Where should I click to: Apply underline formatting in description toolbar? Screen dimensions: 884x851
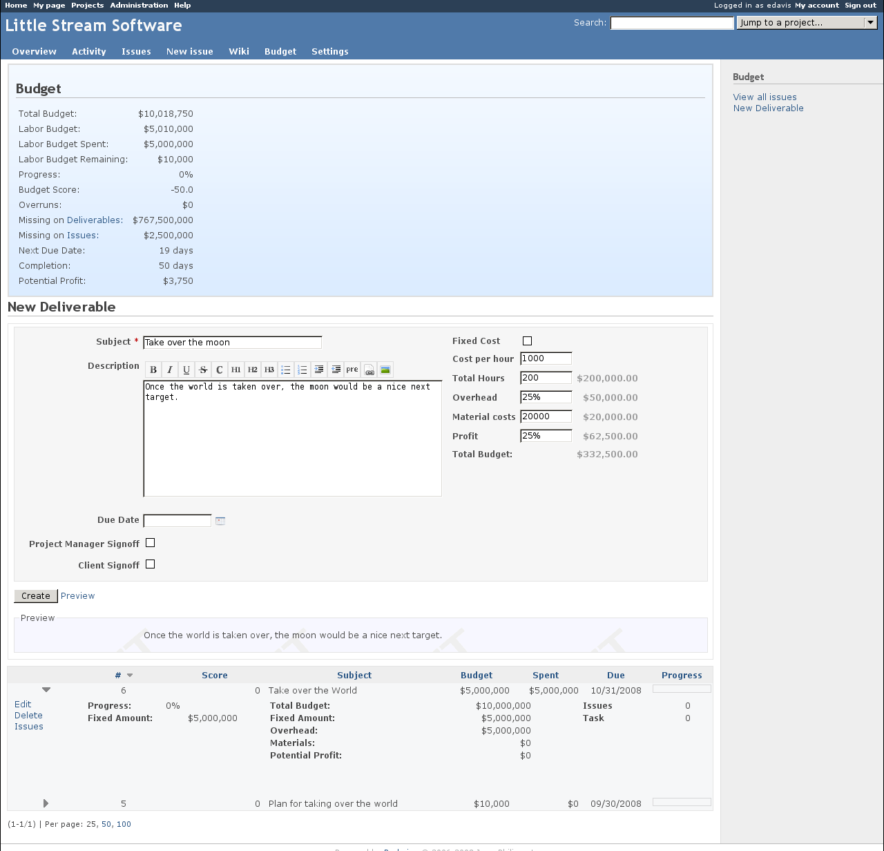point(186,370)
